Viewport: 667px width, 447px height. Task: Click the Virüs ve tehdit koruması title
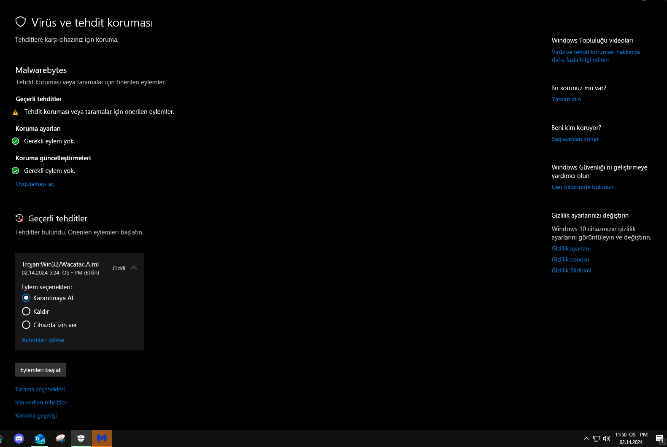coord(92,23)
